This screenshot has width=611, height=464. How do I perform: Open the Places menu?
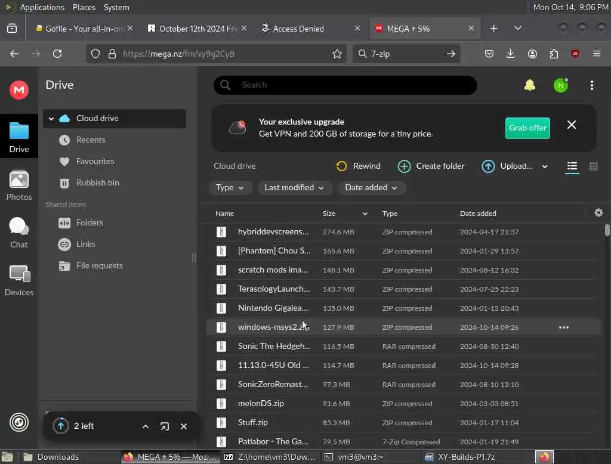[84, 7]
